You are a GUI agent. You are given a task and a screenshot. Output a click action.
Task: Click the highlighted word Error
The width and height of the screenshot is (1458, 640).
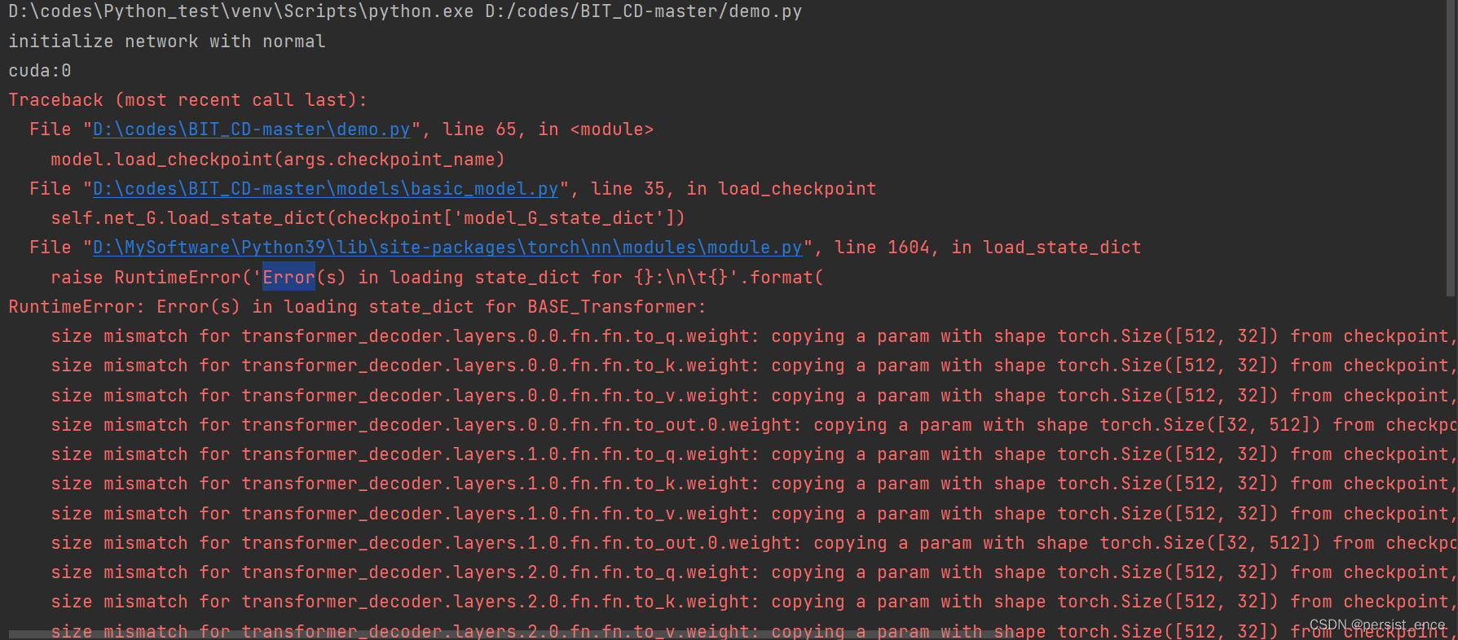pos(289,278)
